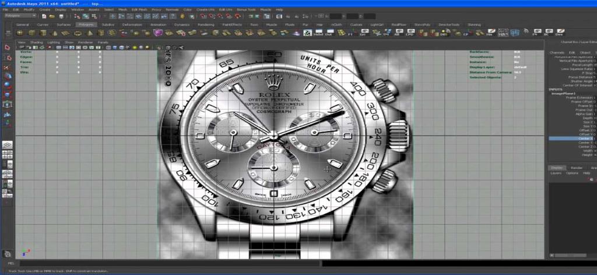Toggle snap to curves magnet

[x=212, y=16]
